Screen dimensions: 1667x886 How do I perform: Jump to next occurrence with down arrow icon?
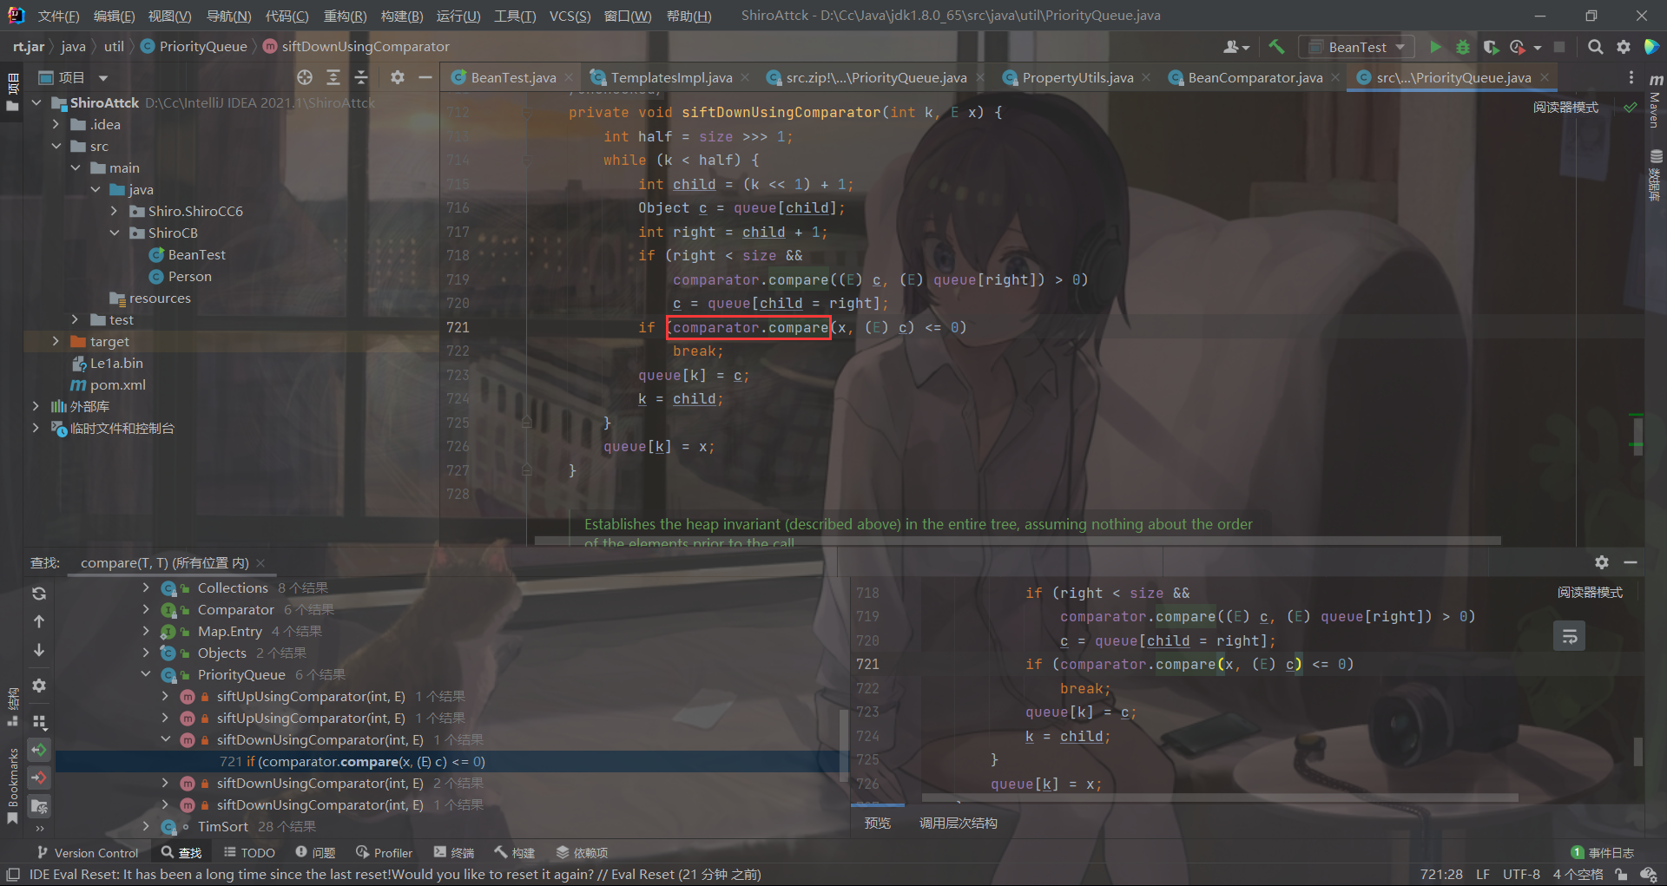pos(39,651)
